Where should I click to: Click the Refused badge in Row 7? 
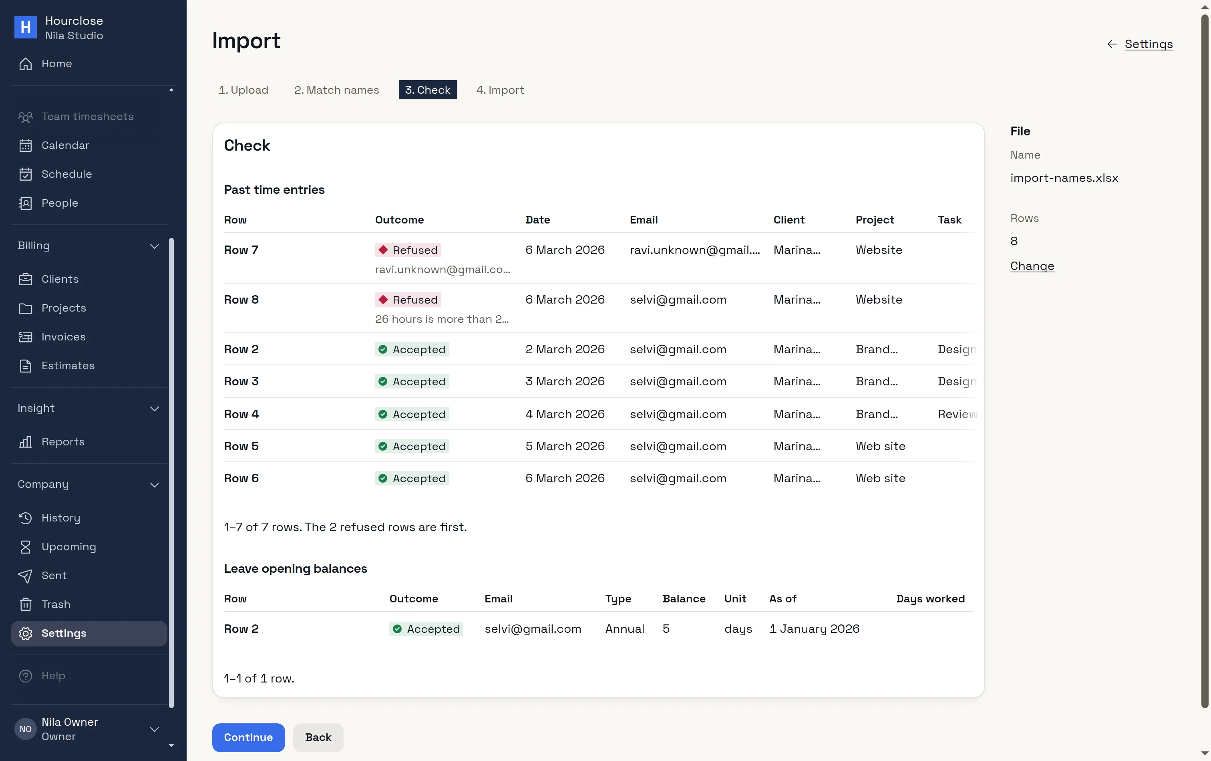click(x=408, y=250)
